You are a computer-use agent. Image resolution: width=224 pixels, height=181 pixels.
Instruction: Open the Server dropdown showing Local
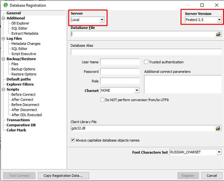tap(102, 20)
